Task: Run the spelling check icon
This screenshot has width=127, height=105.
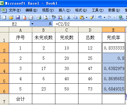Action: (54, 17)
